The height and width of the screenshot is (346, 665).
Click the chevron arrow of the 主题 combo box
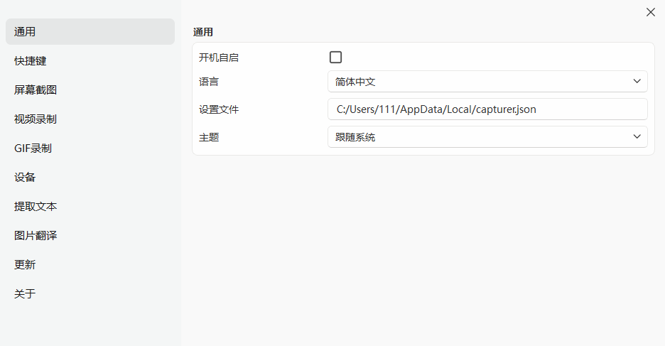point(637,137)
